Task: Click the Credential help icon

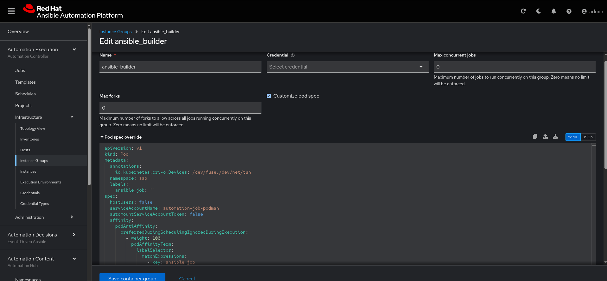Action: 293,55
